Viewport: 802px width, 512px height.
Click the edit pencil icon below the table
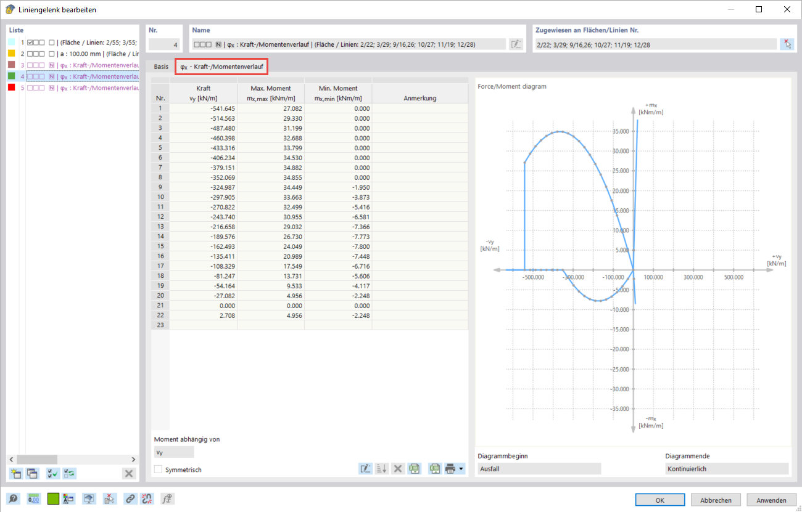pos(365,469)
